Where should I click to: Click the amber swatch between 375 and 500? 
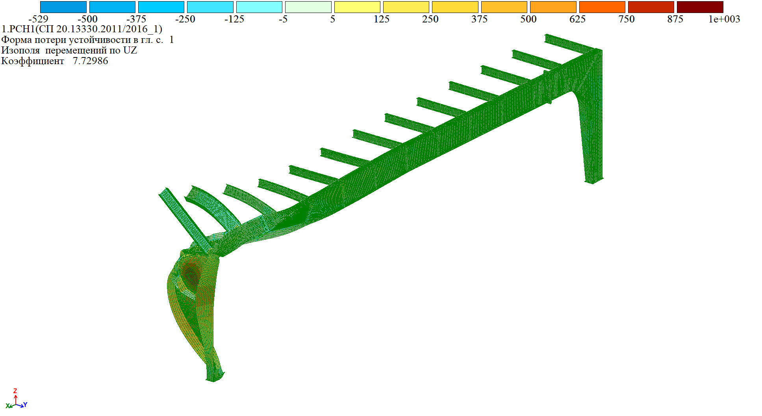[504, 7]
